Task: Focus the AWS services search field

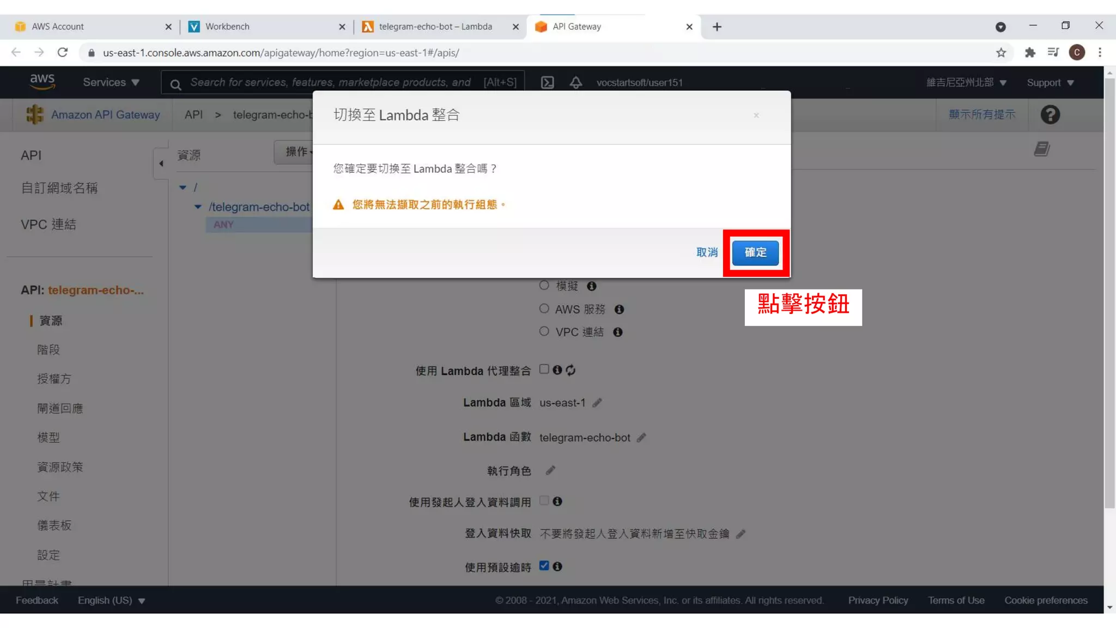Action: 342,82
